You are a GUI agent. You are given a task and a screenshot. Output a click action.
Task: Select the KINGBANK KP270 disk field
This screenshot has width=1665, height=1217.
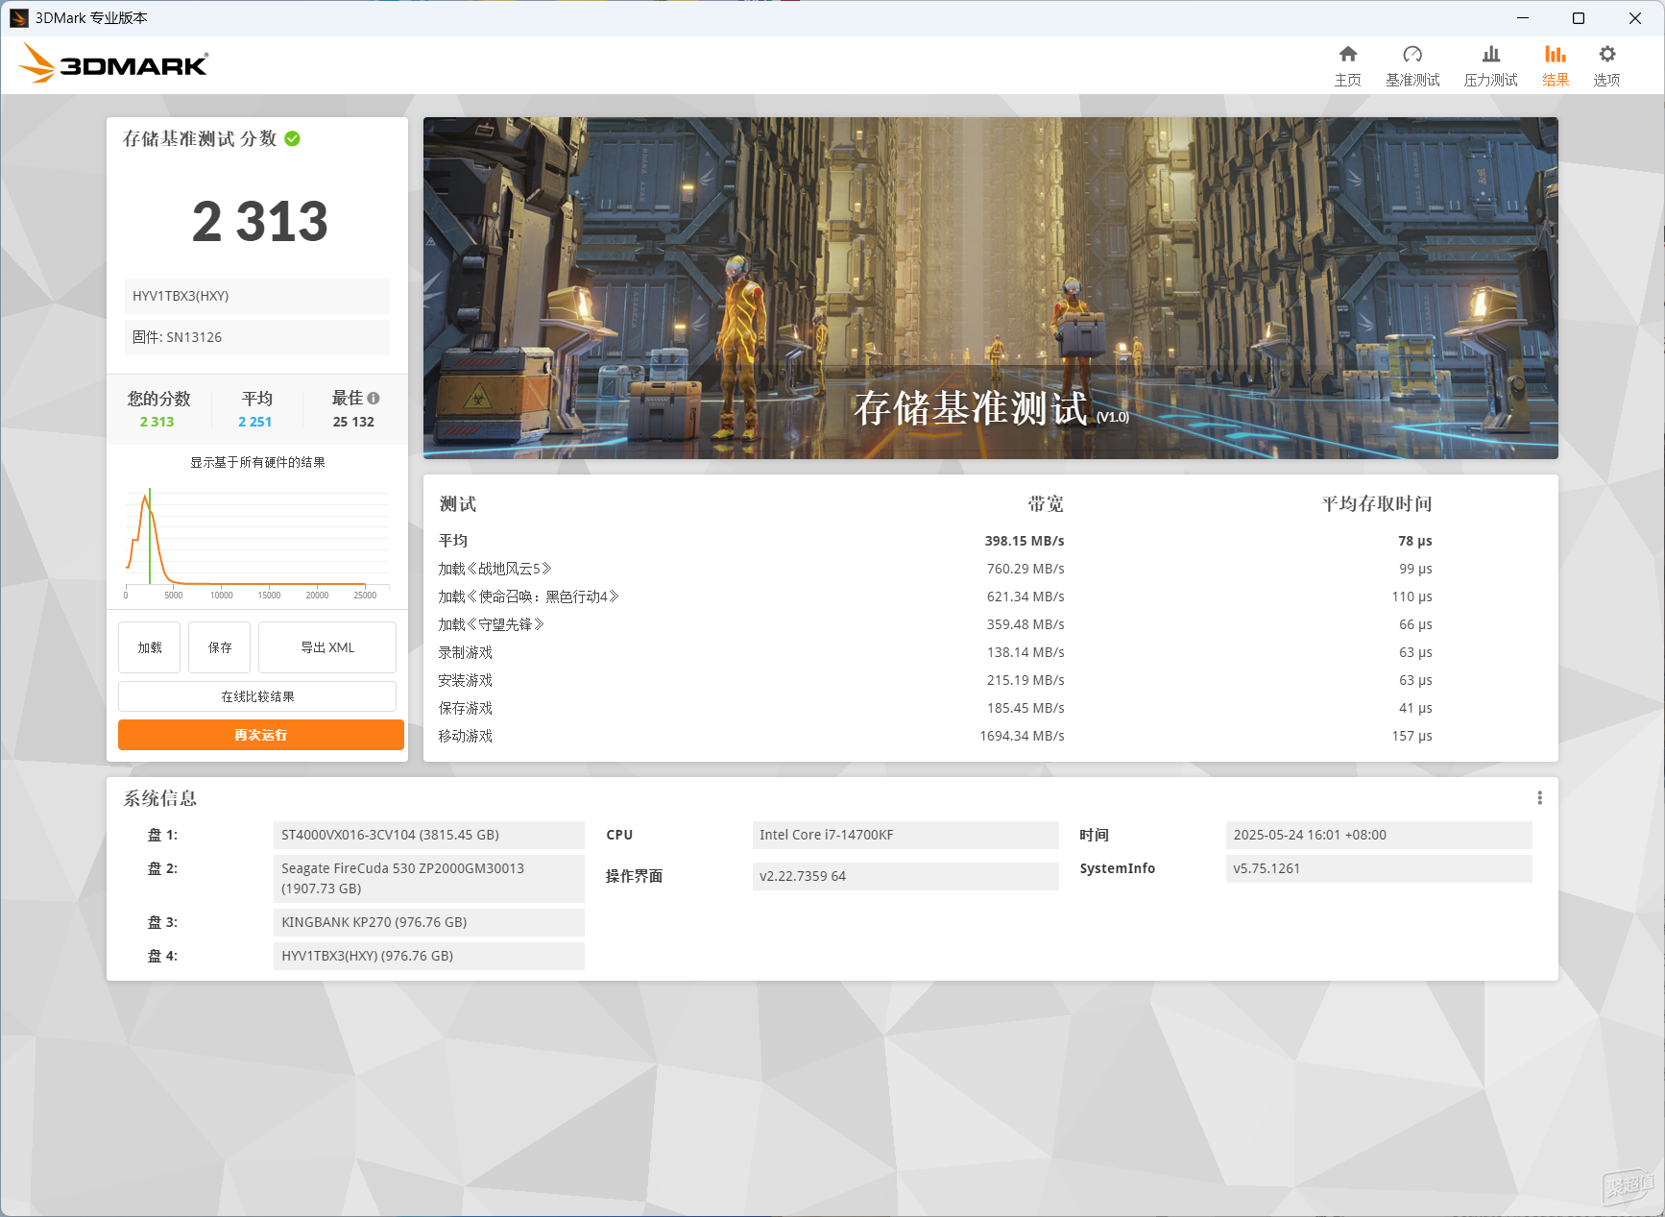click(429, 922)
